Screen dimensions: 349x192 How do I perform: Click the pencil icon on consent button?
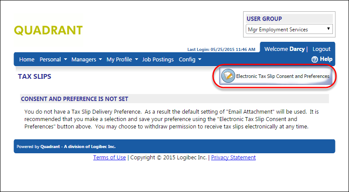[x=228, y=76]
